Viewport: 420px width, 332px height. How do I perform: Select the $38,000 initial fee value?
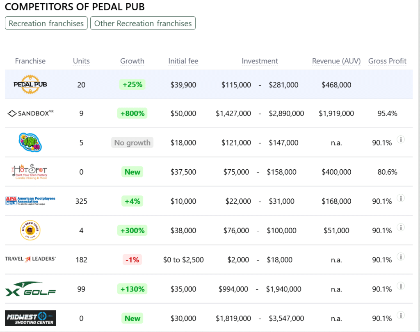click(x=183, y=230)
